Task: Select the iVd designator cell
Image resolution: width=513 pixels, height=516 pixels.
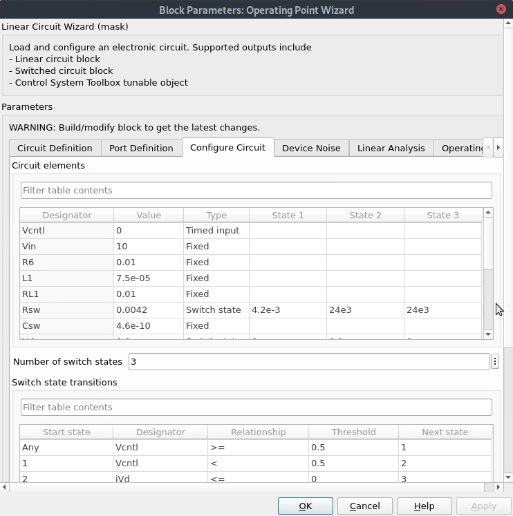Action: pyautogui.click(x=160, y=479)
